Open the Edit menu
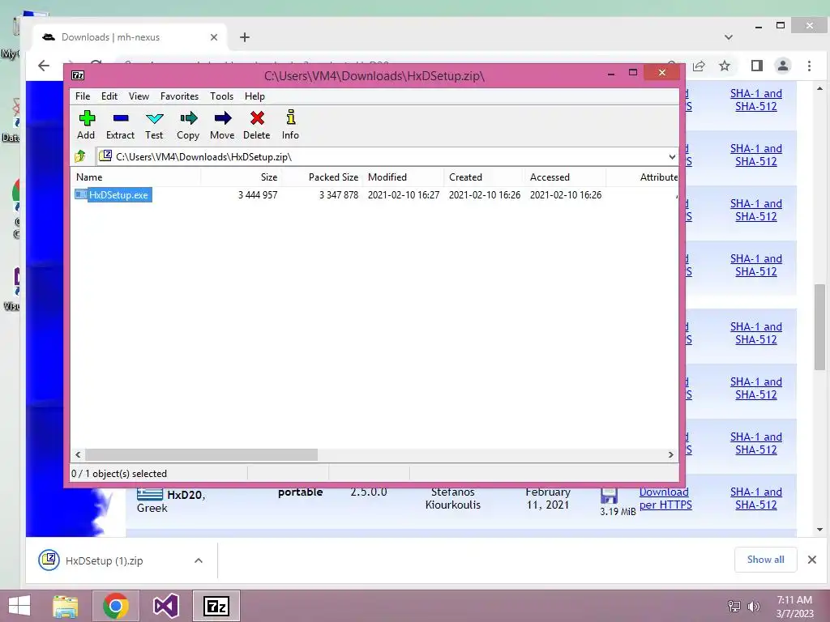Screen dimensions: 830x622 point(109,96)
